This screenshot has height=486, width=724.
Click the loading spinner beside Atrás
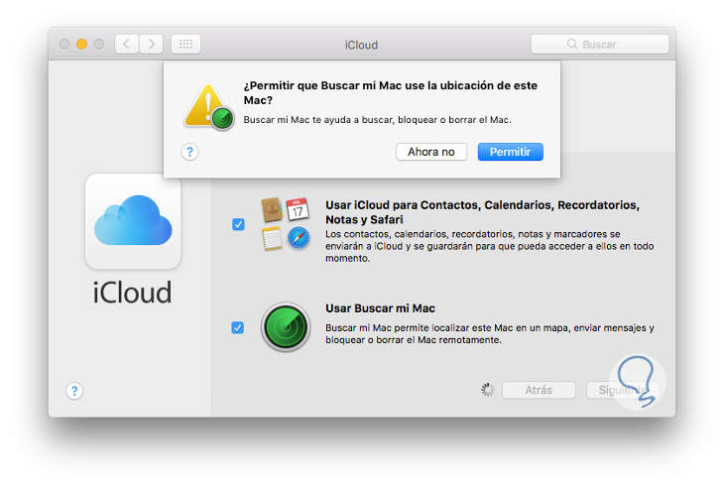(487, 390)
